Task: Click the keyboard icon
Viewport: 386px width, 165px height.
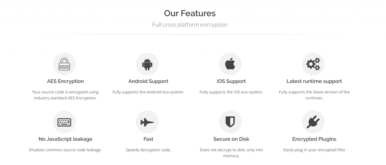Action: [64, 122]
